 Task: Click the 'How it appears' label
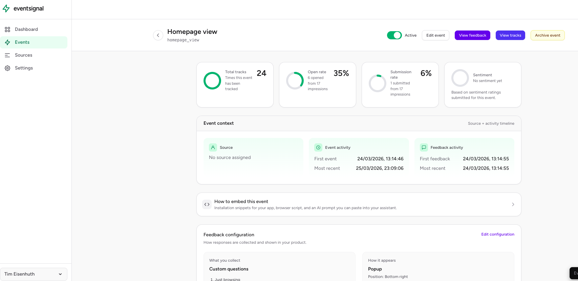point(382,260)
